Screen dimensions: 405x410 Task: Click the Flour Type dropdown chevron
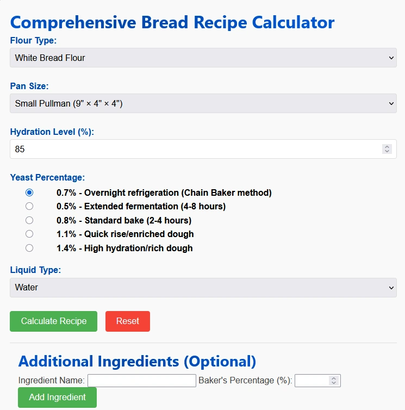tap(391, 58)
